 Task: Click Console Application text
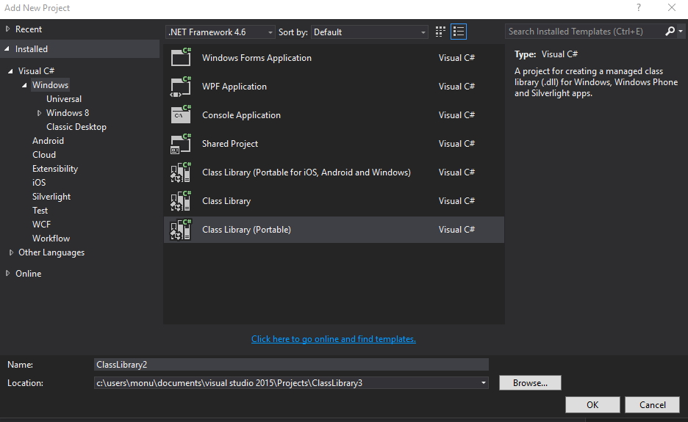click(x=241, y=114)
